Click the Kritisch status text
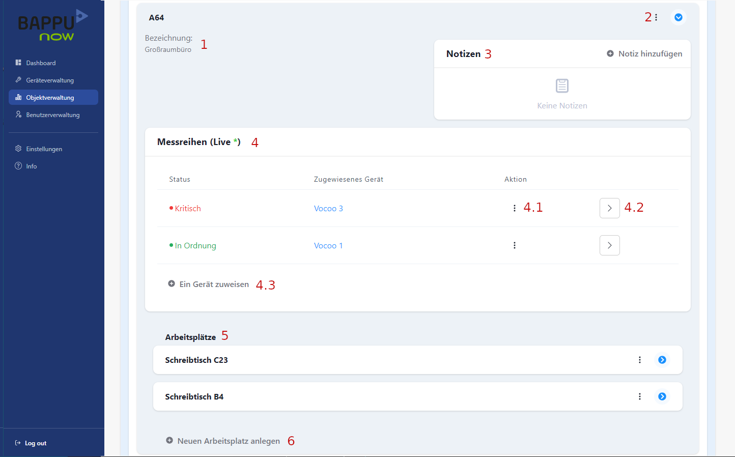This screenshot has width=735, height=457. [188, 208]
